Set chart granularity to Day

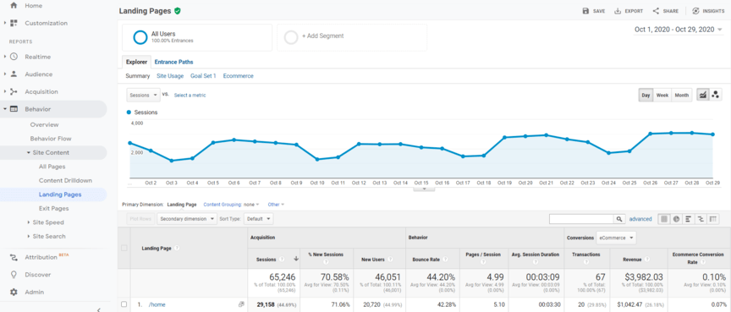[646, 95]
